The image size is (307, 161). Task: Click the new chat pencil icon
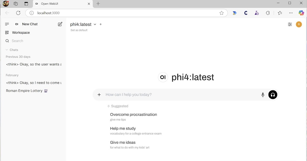point(60,24)
